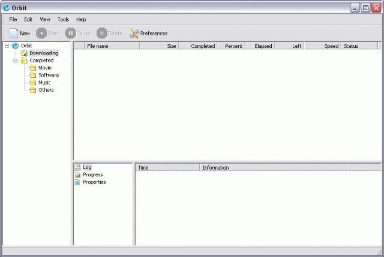
Task: Collapse the Completed folder tree node
Action: (16, 61)
